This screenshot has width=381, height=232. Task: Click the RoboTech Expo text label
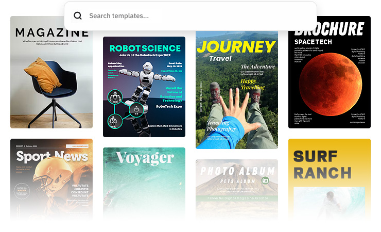(169, 106)
